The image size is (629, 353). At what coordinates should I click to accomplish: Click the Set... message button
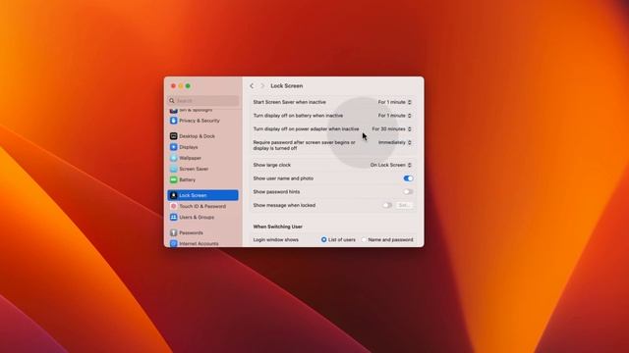pos(404,205)
